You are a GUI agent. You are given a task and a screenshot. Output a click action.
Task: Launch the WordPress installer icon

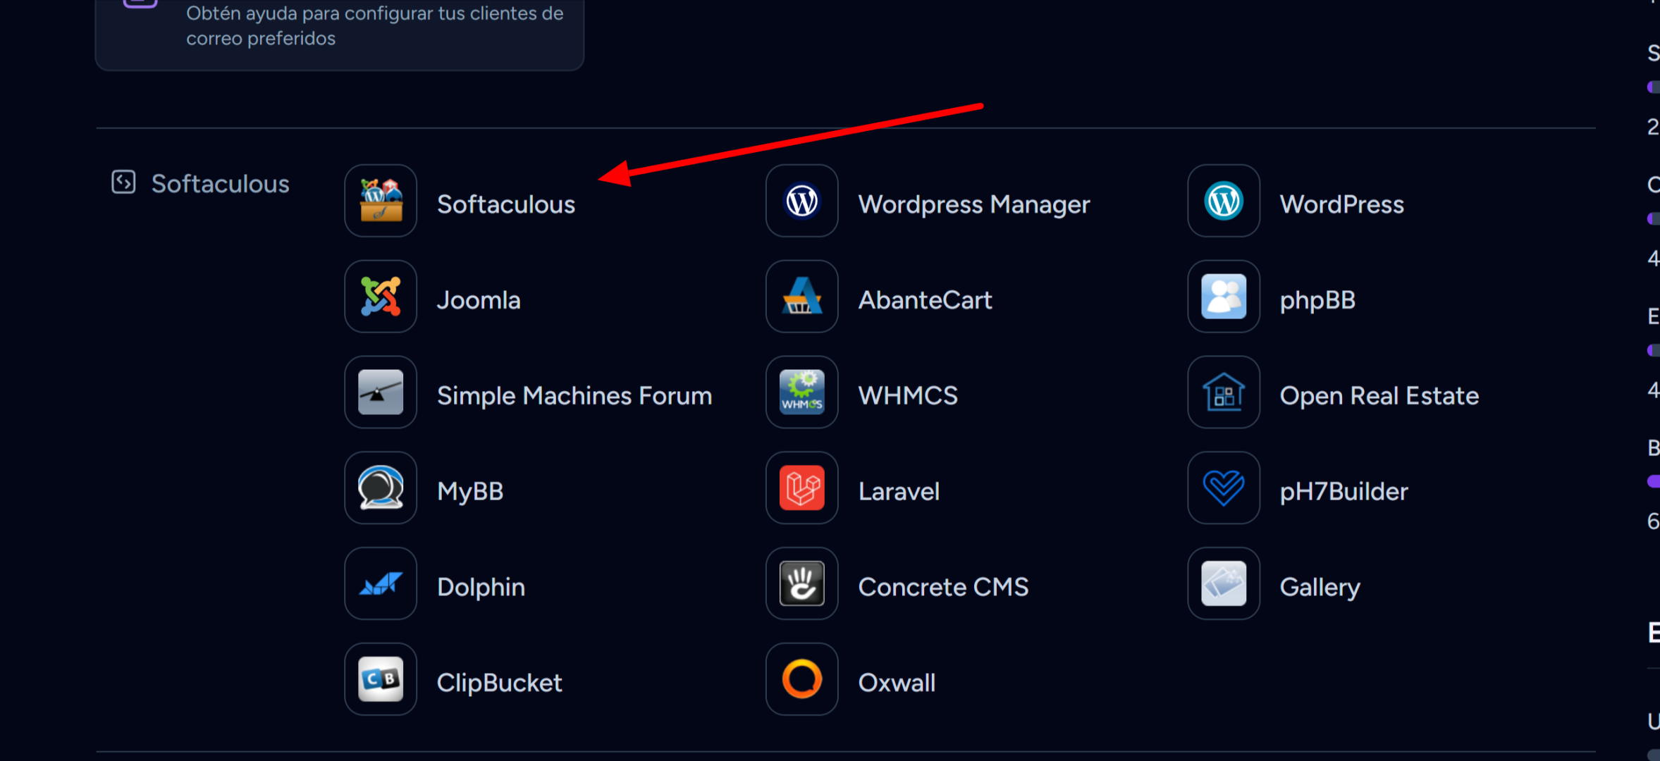click(x=1223, y=201)
